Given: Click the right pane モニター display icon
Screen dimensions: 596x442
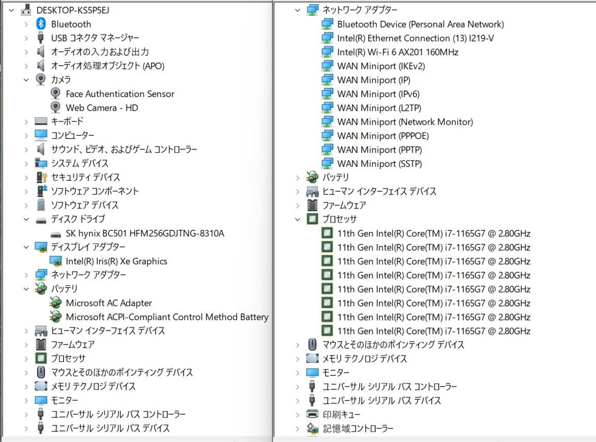Looking at the screenshot, I should [312, 373].
